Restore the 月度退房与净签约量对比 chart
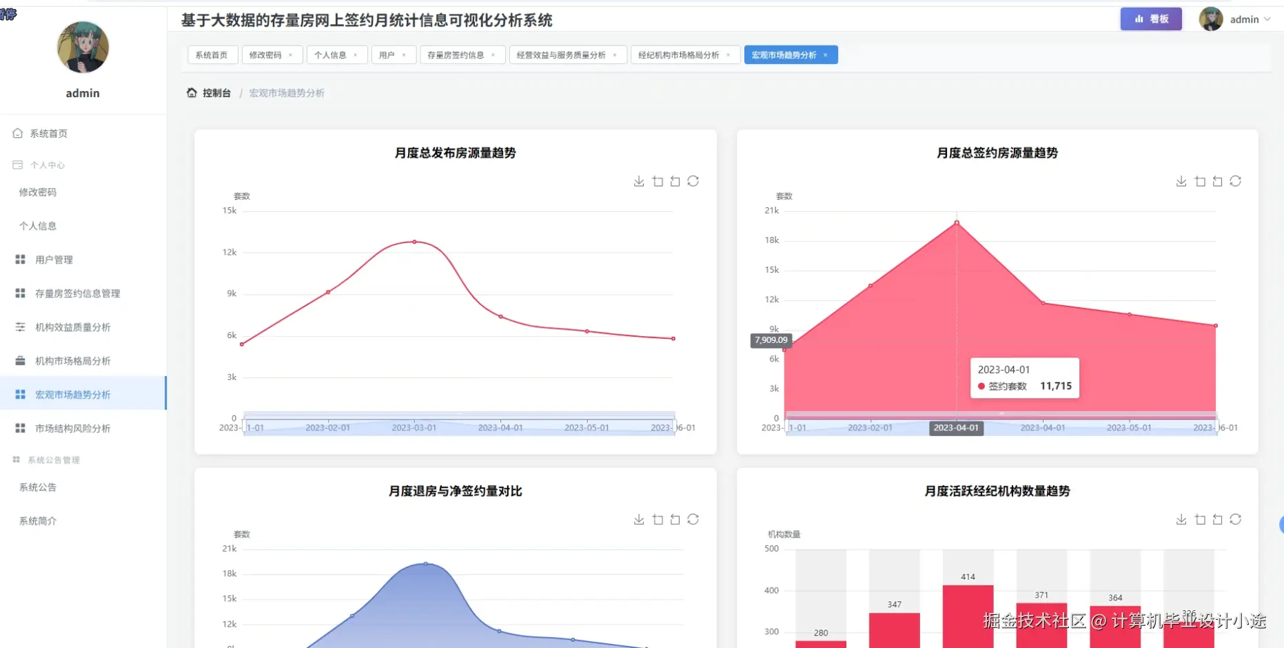1284x648 pixels. tap(693, 519)
